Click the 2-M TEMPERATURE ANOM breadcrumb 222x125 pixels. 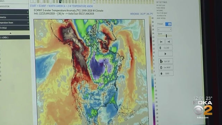pos(80,6)
